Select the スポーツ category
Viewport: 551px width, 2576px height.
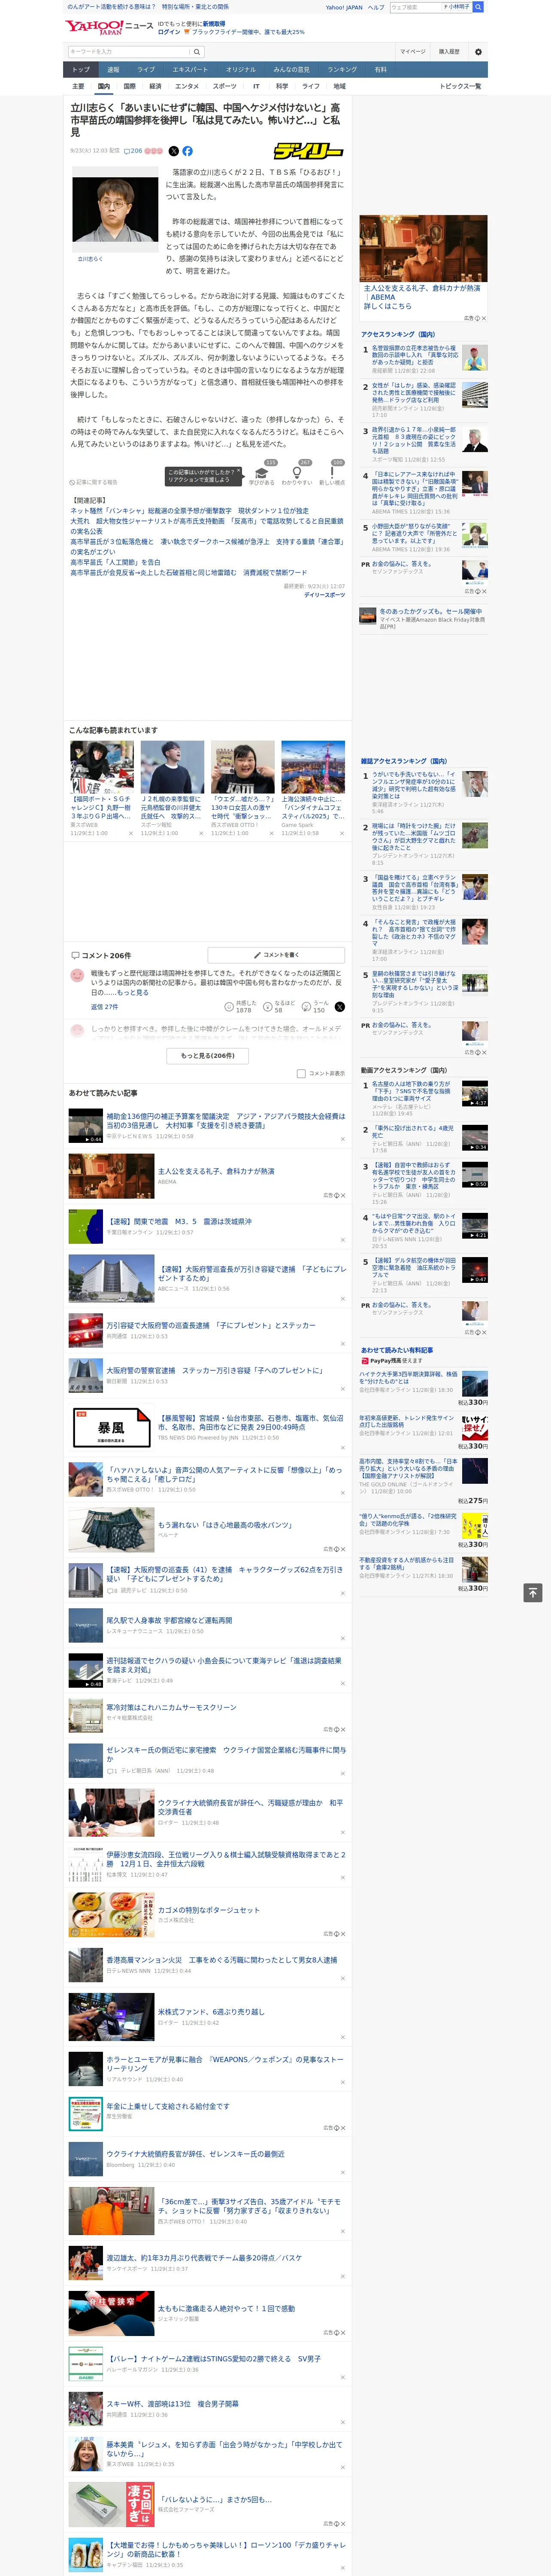coord(224,86)
